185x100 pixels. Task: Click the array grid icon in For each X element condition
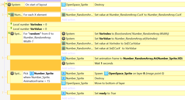click(12, 15)
